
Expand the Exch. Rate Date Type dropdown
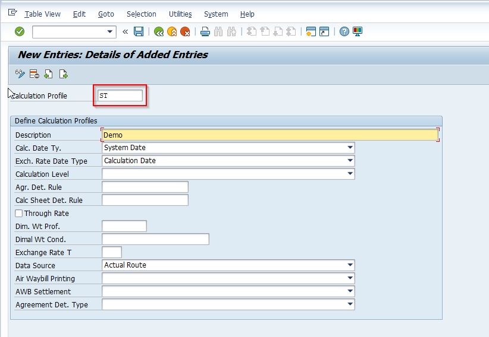(350, 161)
